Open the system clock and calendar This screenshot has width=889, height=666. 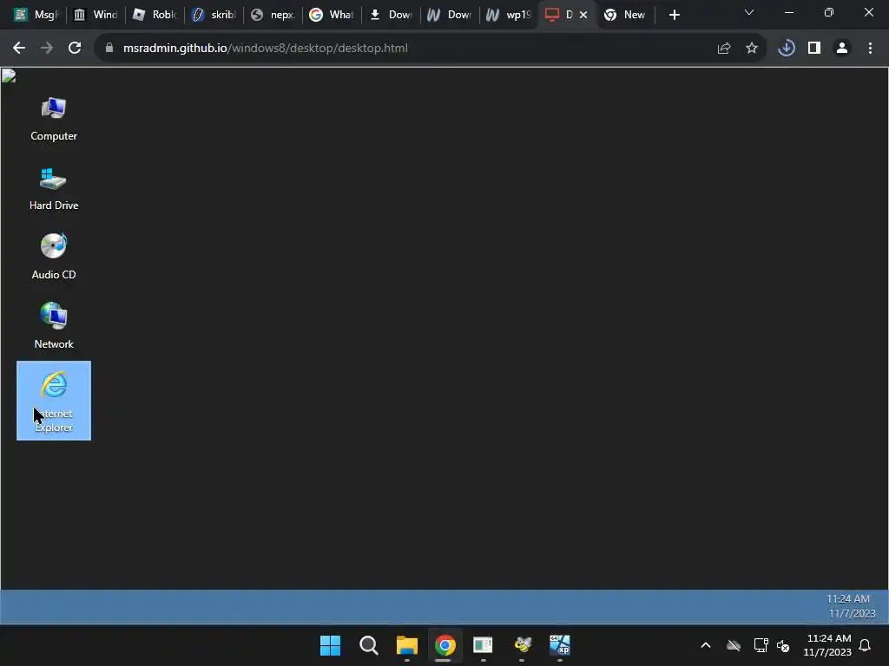[827, 645]
